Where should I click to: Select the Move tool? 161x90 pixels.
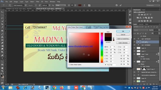pos(2,12)
